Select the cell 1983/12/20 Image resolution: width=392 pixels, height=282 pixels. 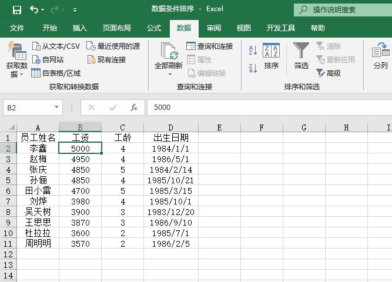171,212
